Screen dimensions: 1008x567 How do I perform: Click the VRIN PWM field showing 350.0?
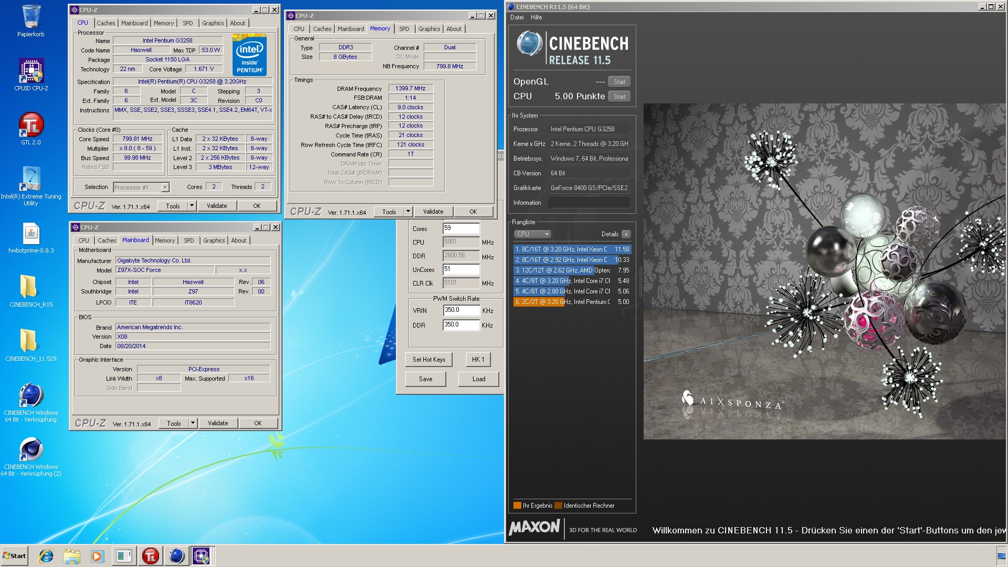pos(461,310)
